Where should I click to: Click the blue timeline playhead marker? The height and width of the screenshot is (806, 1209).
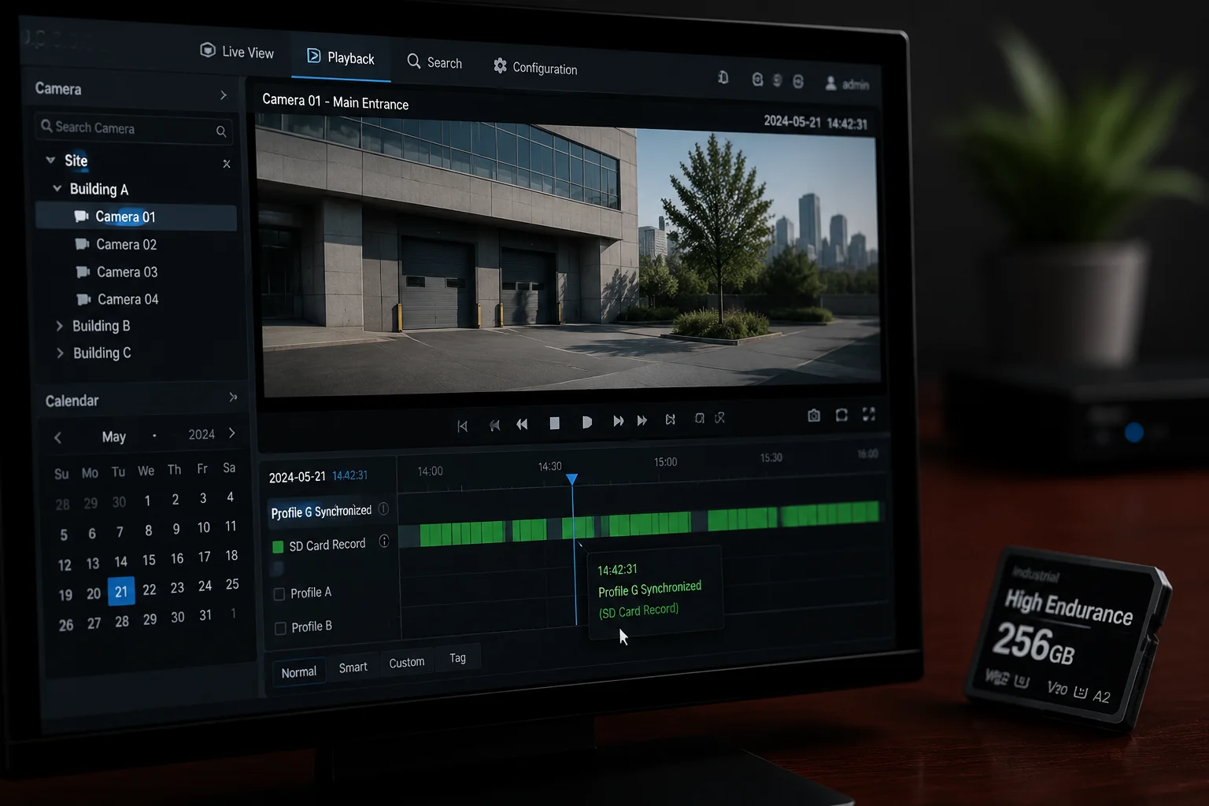pos(572,479)
